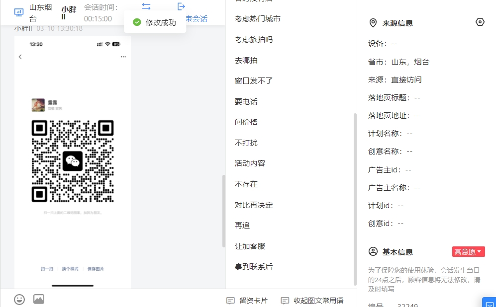Image resolution: width=496 pixels, height=307 pixels.
Task: Click the 落地页标题 row
Action: (x=394, y=98)
